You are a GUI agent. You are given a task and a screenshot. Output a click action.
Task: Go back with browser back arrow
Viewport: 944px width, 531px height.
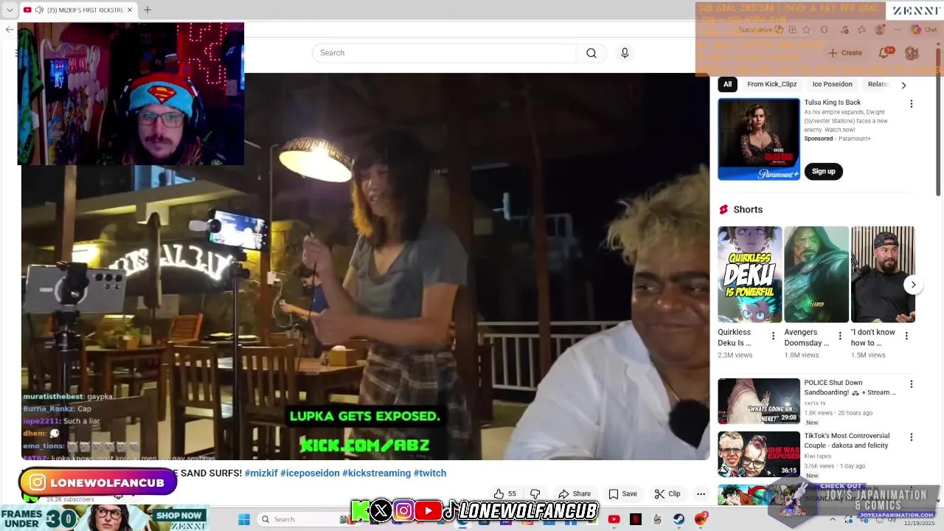9,29
